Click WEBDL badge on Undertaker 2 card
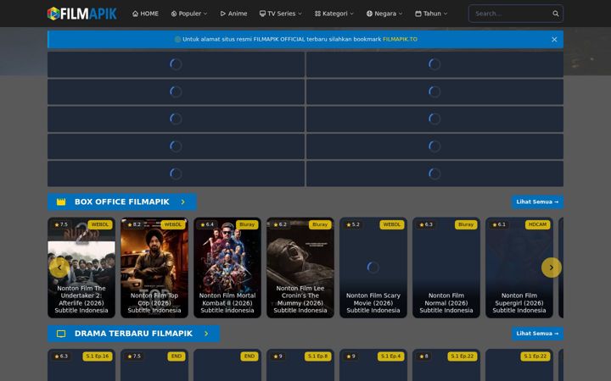 [x=100, y=224]
